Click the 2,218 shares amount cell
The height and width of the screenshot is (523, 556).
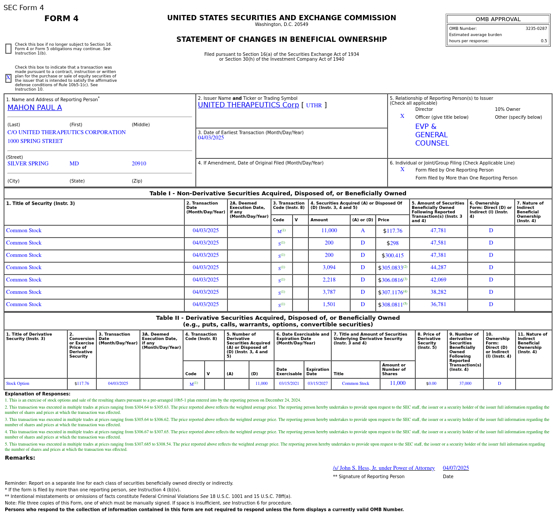click(329, 280)
